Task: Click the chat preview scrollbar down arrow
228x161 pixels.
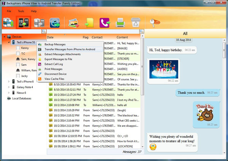Action: pyautogui.click(x=224, y=153)
